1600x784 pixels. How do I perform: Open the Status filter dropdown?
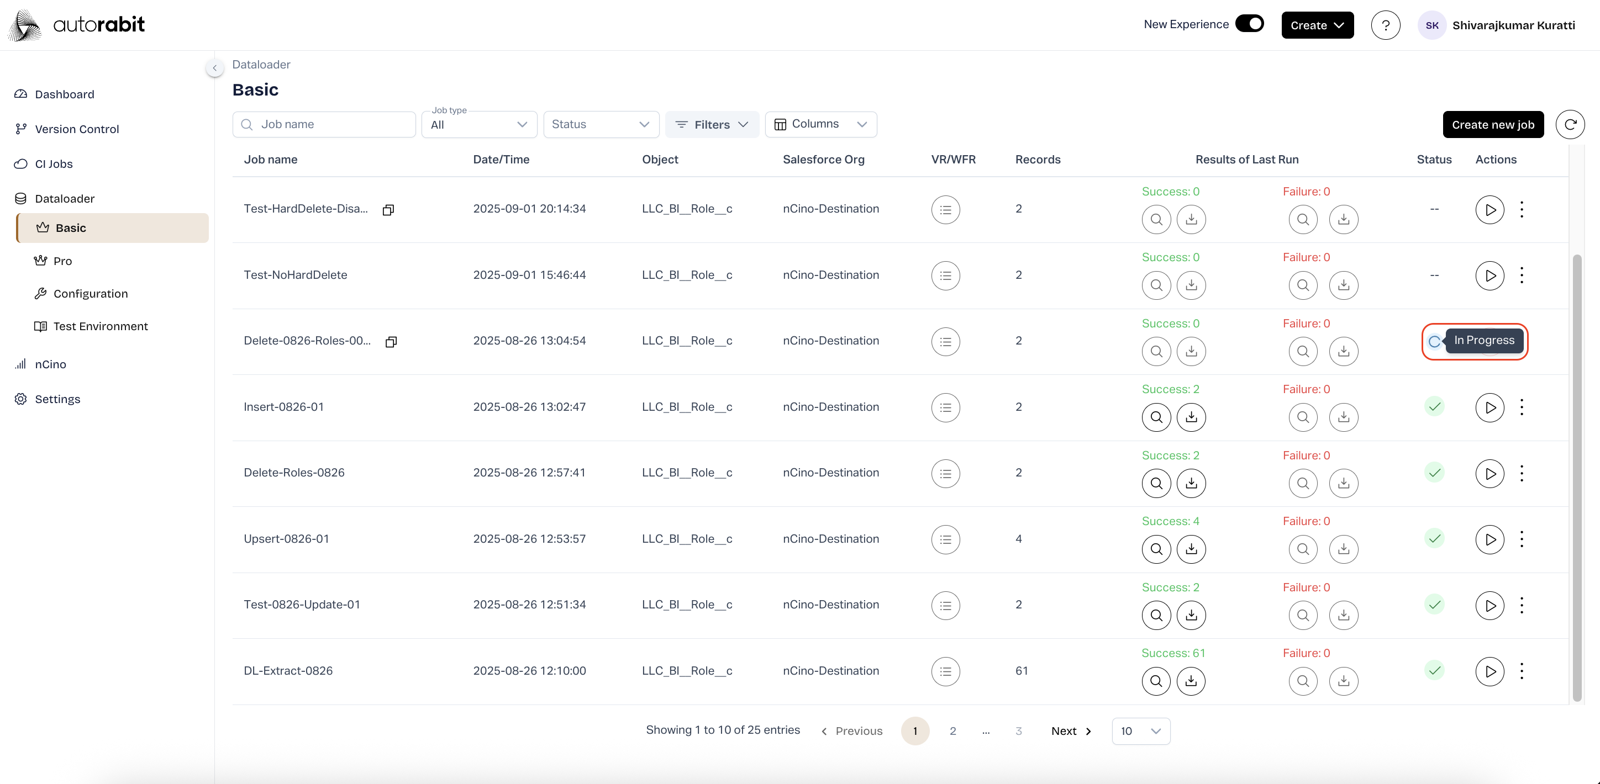click(x=600, y=124)
